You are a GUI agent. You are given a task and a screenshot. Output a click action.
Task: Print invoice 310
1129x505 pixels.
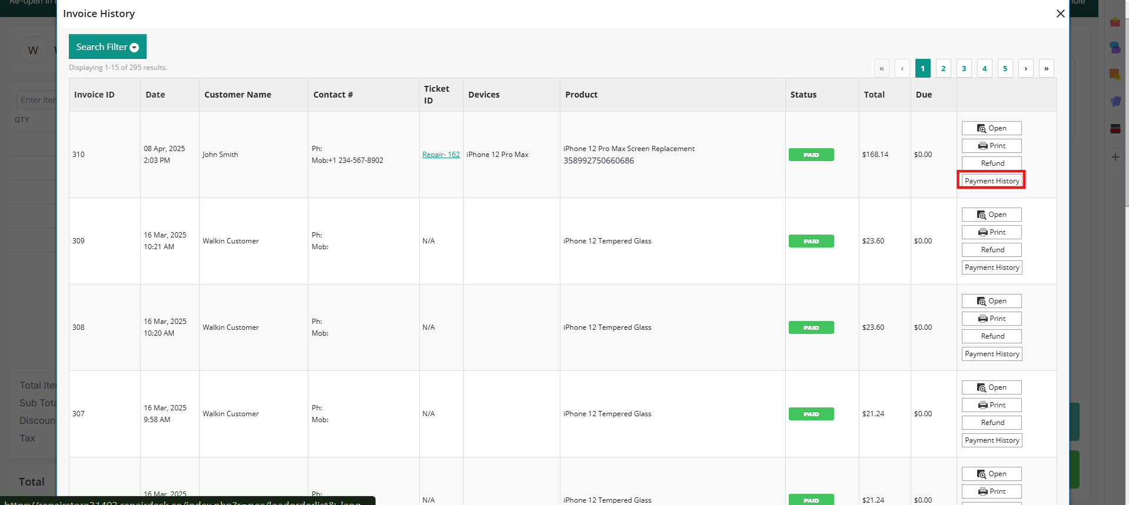coord(991,146)
